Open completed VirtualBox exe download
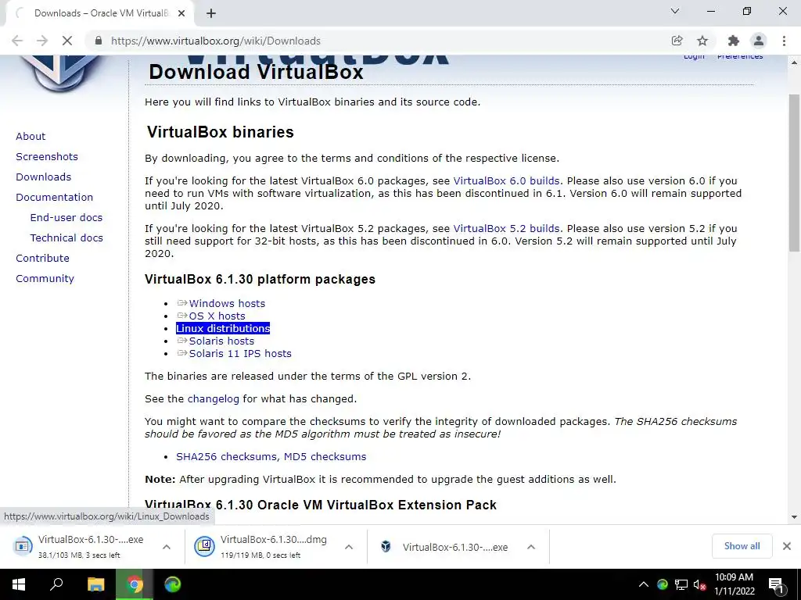The image size is (801, 600). [x=444, y=547]
